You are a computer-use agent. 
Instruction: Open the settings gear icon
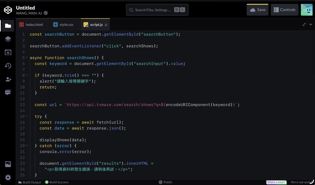8,177
